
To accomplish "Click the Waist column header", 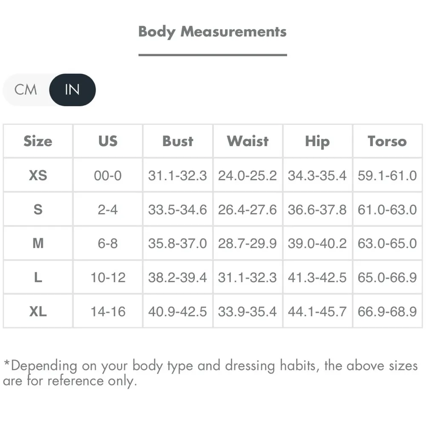I will coord(248,141).
